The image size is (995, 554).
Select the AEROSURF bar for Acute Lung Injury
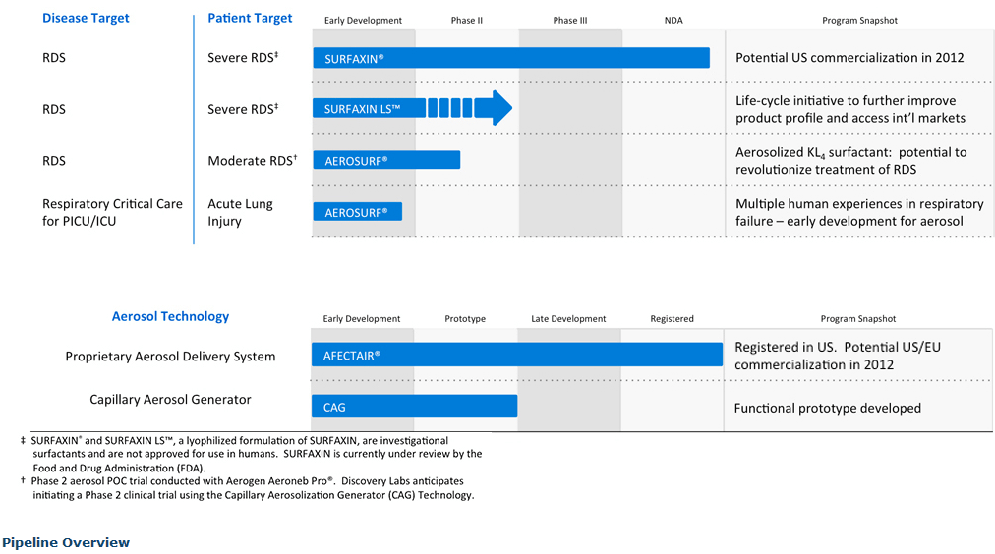tap(357, 211)
